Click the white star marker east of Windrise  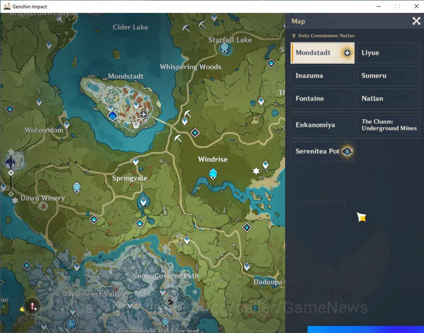pos(256,171)
